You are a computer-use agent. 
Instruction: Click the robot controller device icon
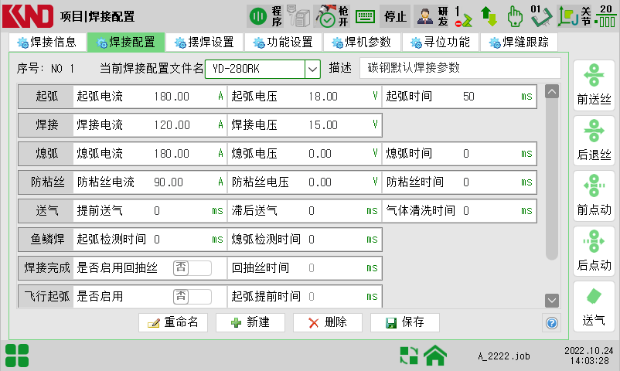(298, 16)
